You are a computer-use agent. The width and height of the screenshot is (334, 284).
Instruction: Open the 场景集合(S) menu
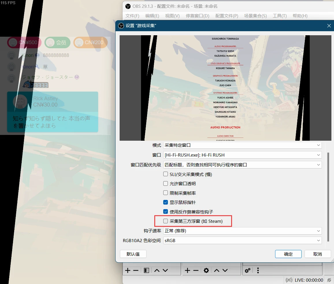[x=255, y=16]
